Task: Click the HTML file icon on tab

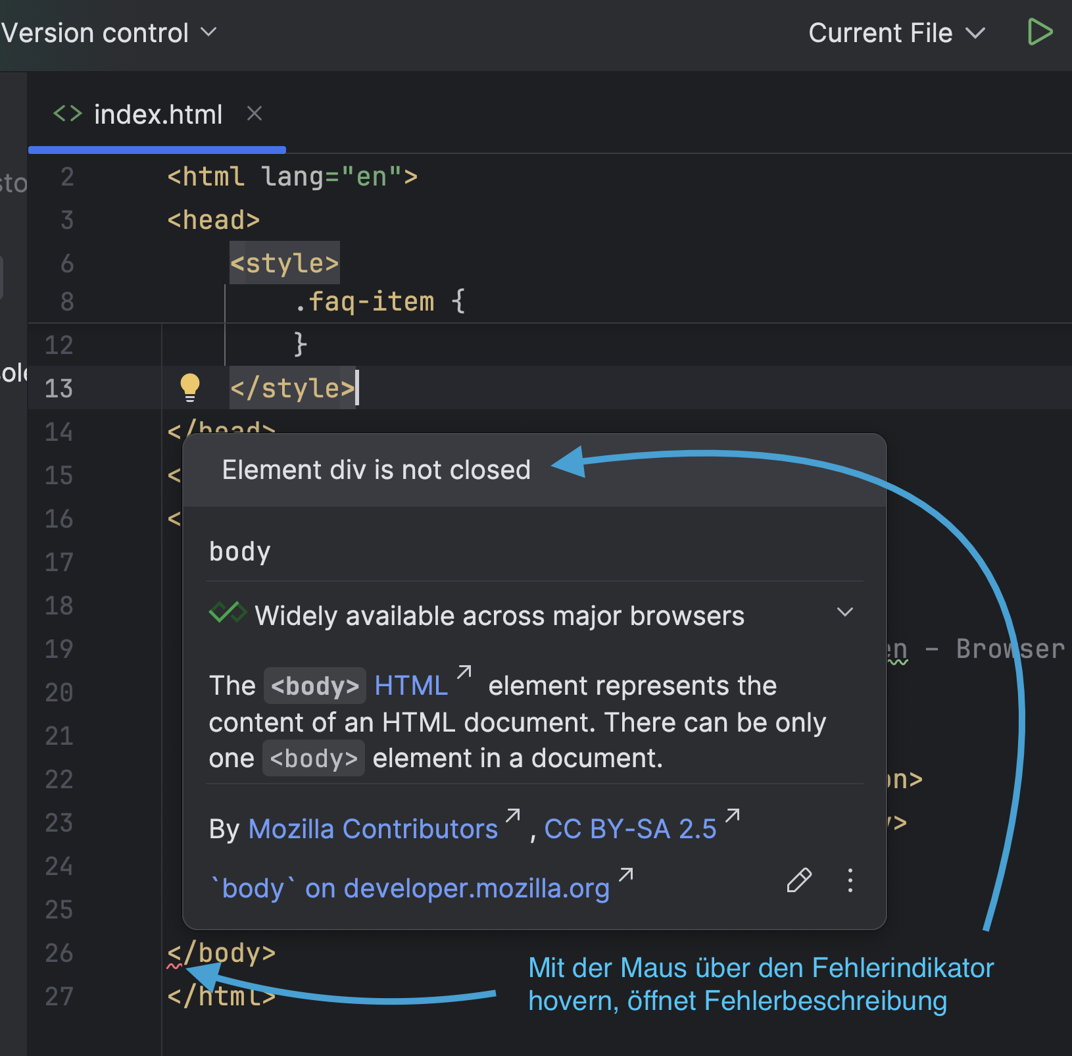Action: pyautogui.click(x=67, y=114)
